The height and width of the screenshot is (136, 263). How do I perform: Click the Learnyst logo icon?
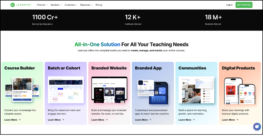[13, 5]
